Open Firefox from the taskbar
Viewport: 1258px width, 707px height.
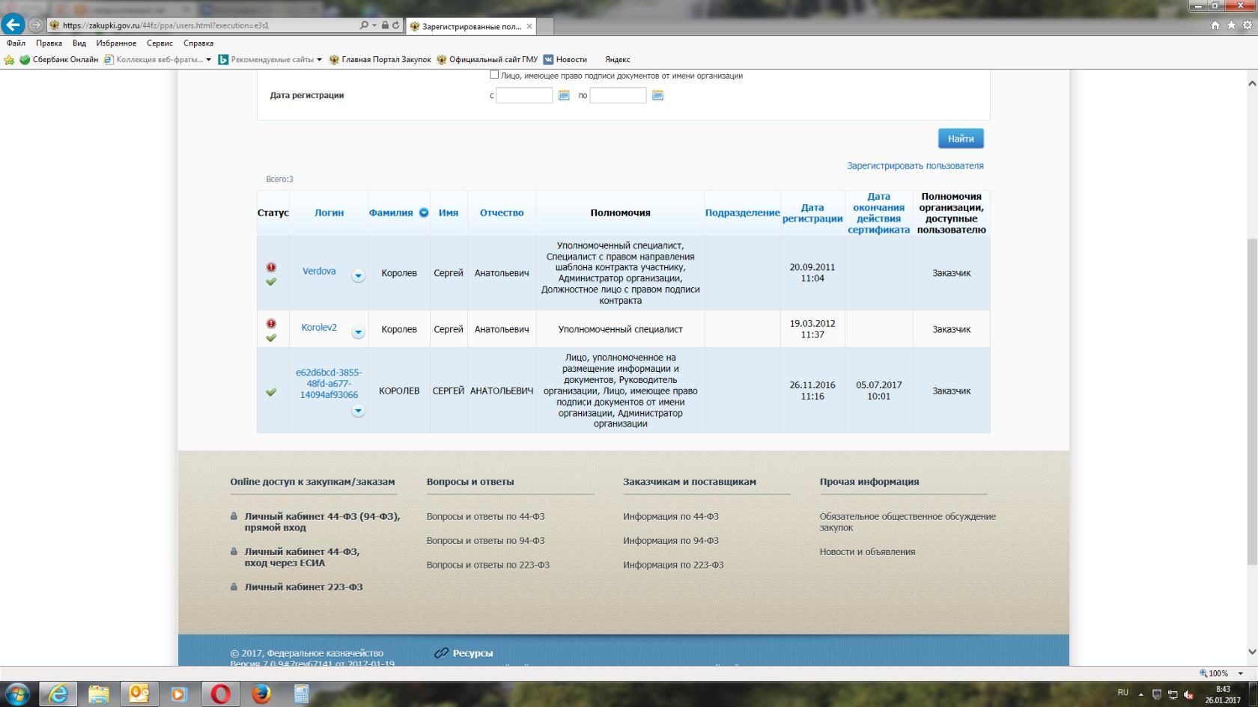[261, 694]
